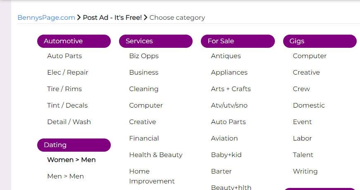Choose Domestic under Gigs
The width and height of the screenshot is (360, 190).
pyautogui.click(x=309, y=106)
